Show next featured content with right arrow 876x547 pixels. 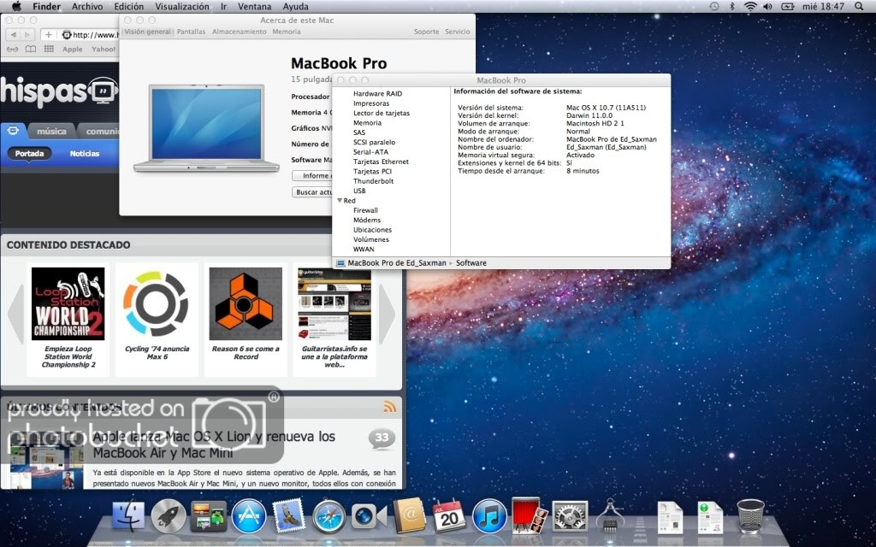tap(388, 315)
